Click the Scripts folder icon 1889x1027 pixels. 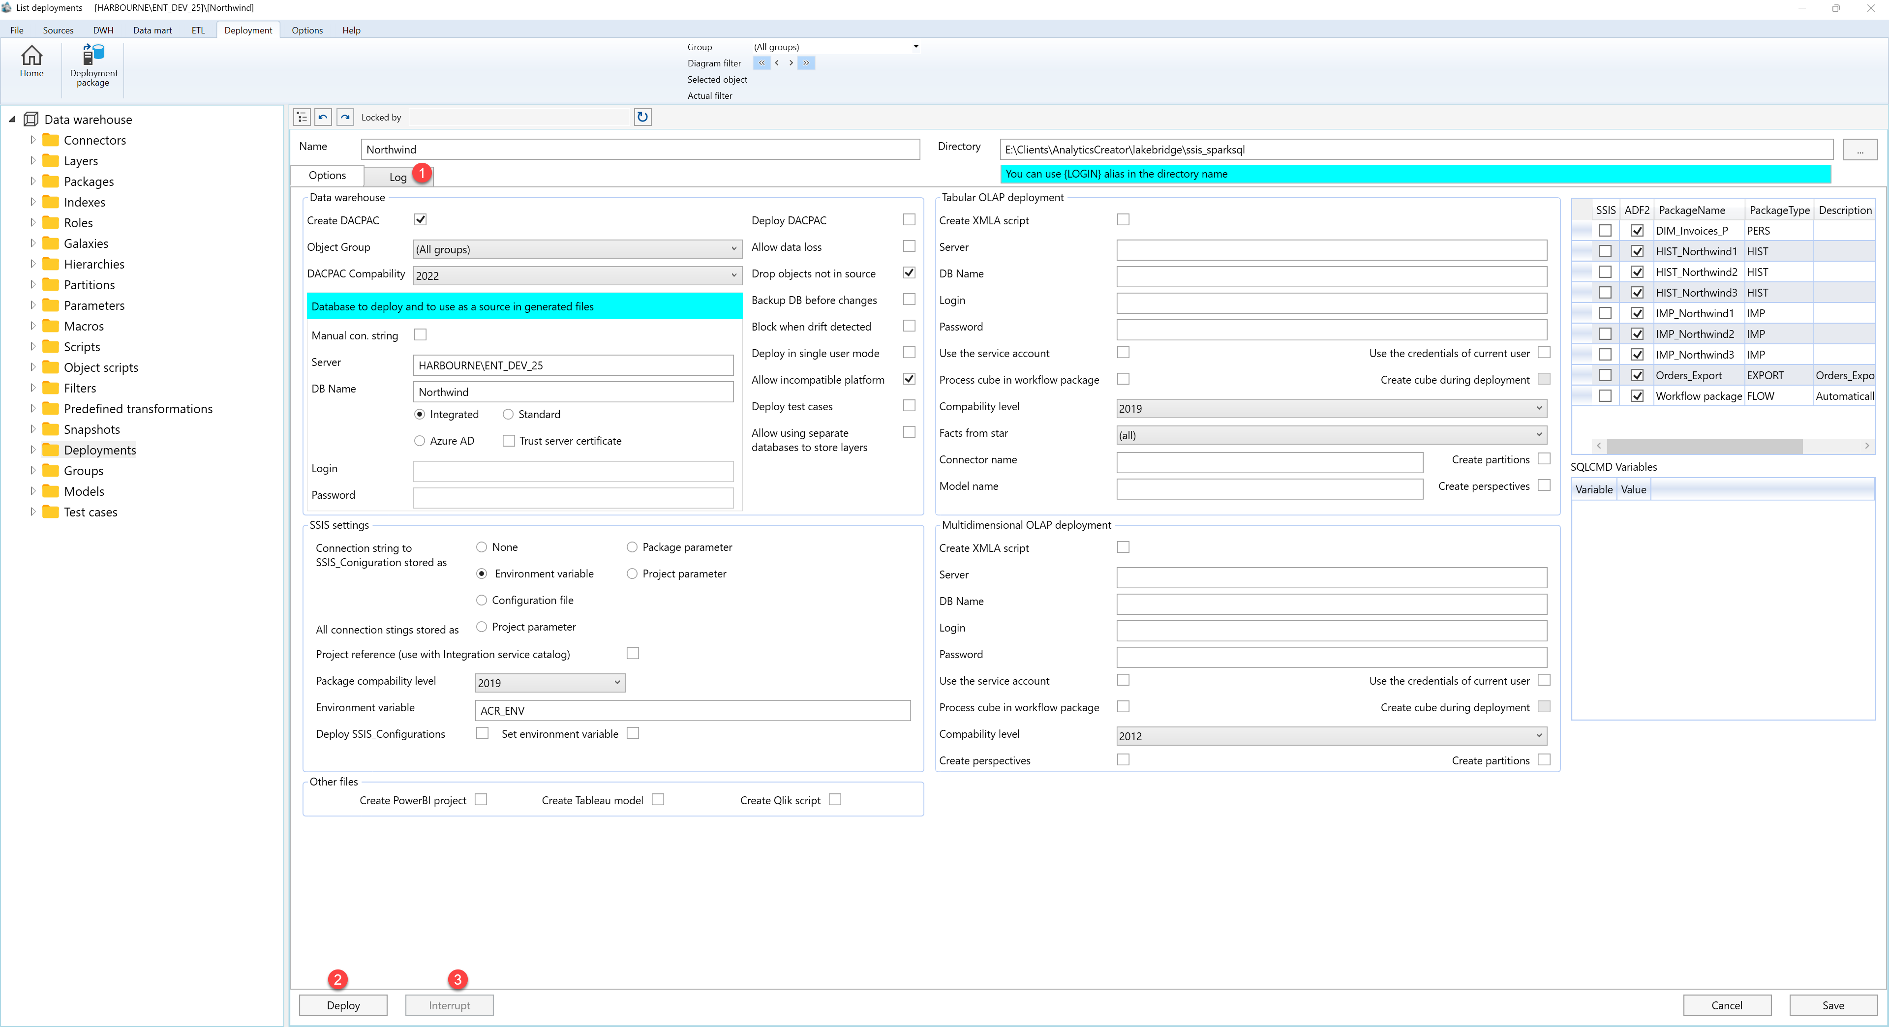(x=51, y=347)
